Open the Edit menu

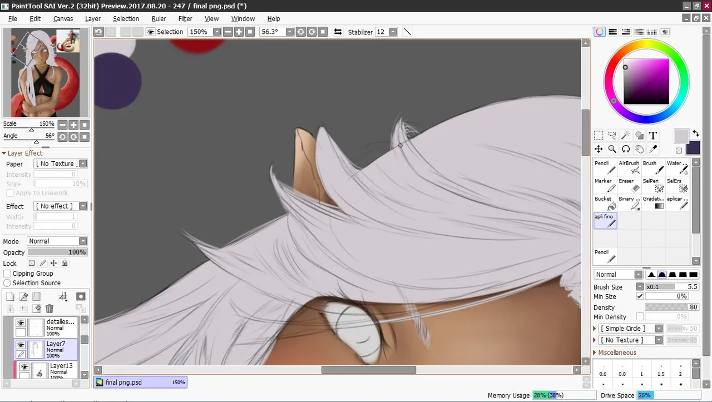coord(35,18)
